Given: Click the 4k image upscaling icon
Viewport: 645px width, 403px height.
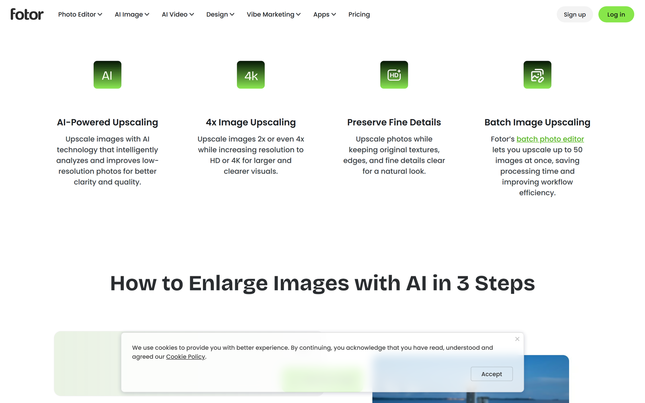Looking at the screenshot, I should pyautogui.click(x=251, y=75).
